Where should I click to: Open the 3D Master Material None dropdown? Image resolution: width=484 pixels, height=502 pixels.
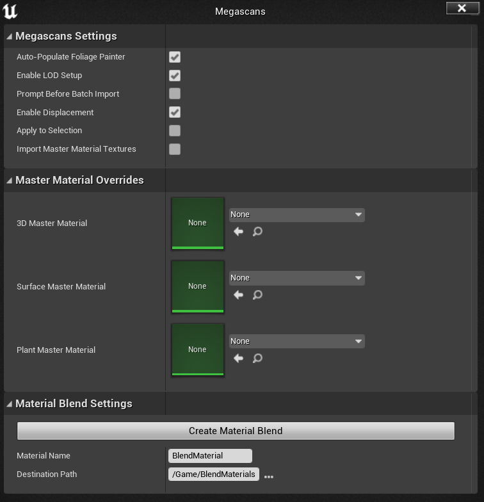tap(297, 215)
